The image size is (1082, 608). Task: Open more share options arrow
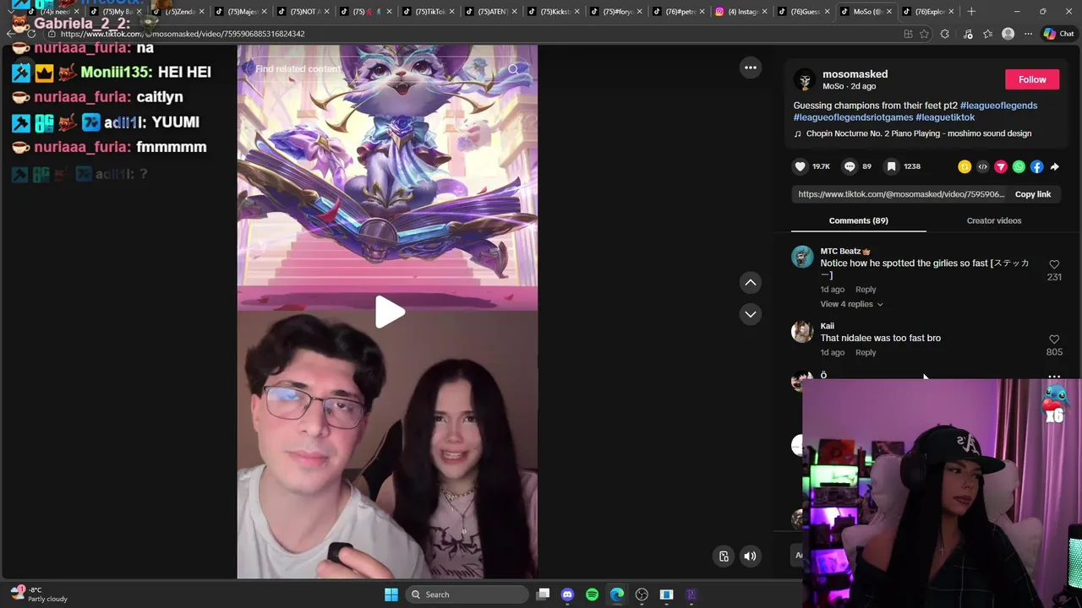pos(1054,167)
